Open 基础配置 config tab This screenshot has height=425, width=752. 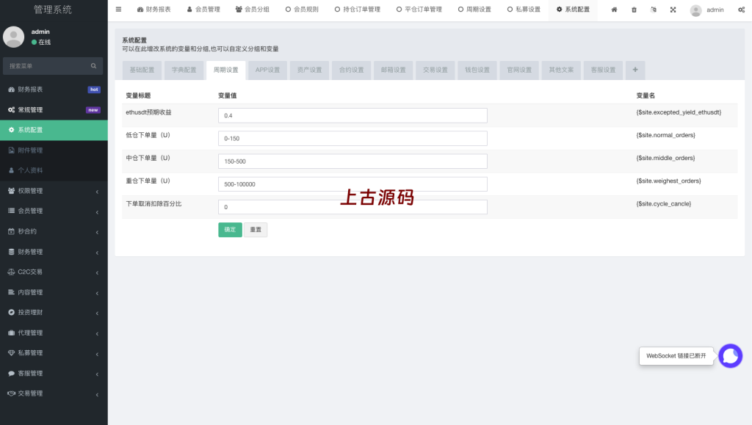pyautogui.click(x=142, y=70)
